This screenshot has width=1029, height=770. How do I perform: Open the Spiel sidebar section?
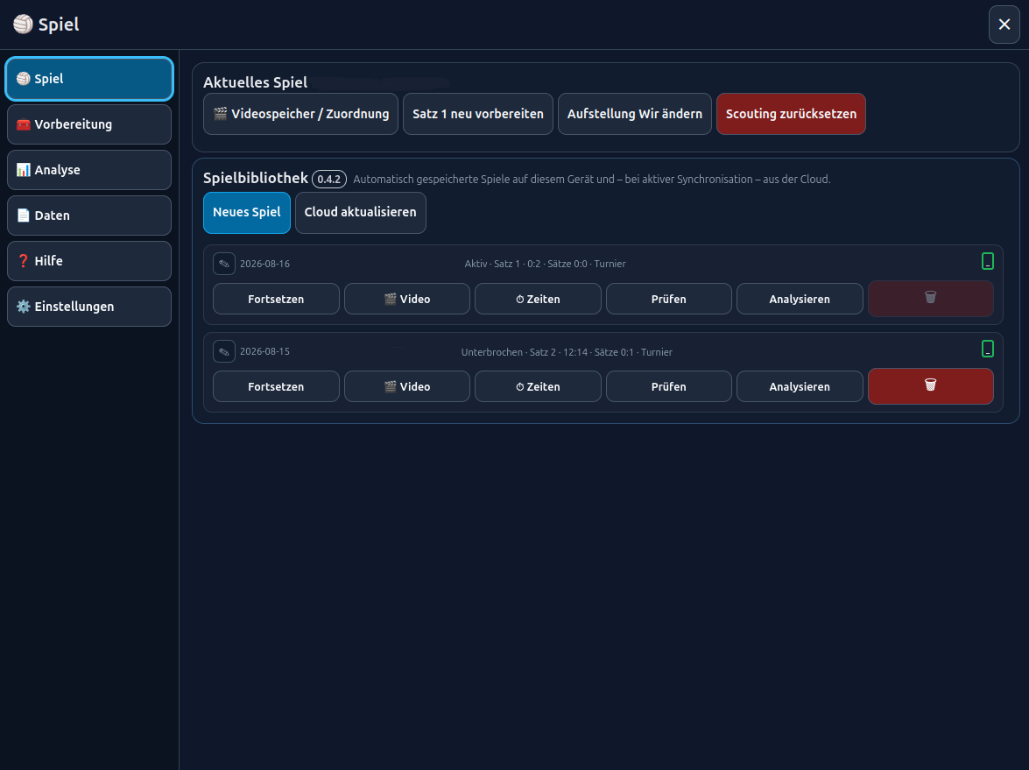(x=89, y=79)
